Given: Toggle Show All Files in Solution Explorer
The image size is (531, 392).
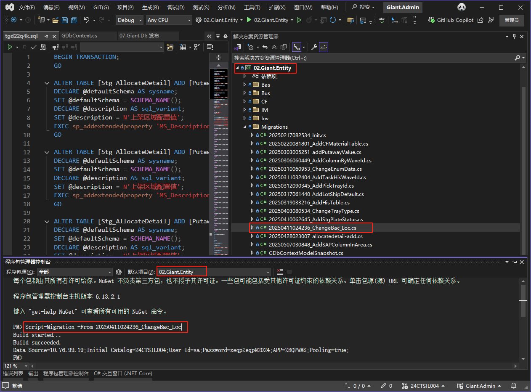Looking at the screenshot, I should click(x=284, y=47).
